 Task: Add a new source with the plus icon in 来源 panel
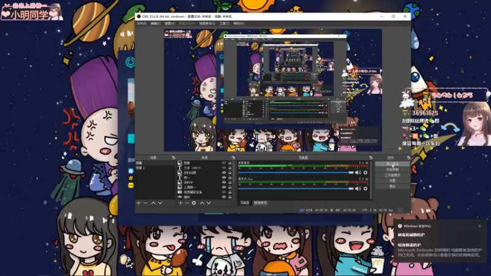click(x=180, y=203)
